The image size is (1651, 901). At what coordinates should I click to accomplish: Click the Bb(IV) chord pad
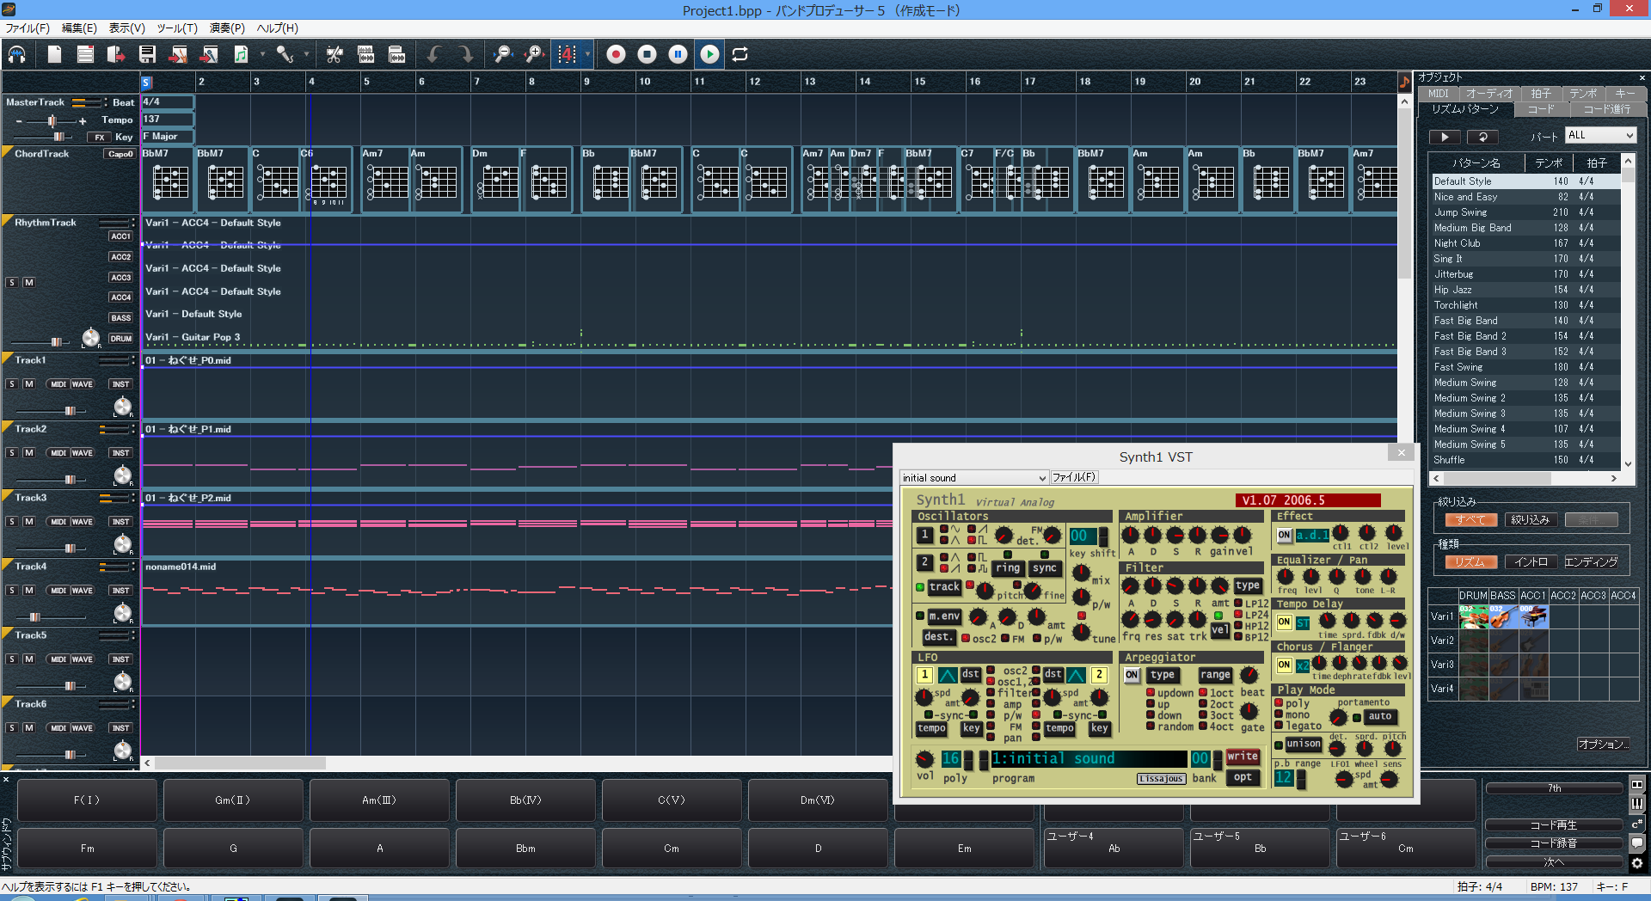click(525, 800)
